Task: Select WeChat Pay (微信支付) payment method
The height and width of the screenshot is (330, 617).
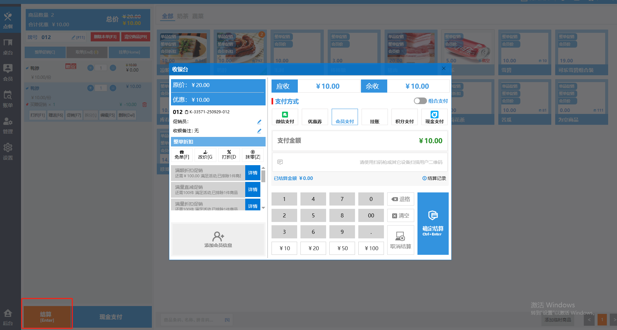Action: click(285, 117)
